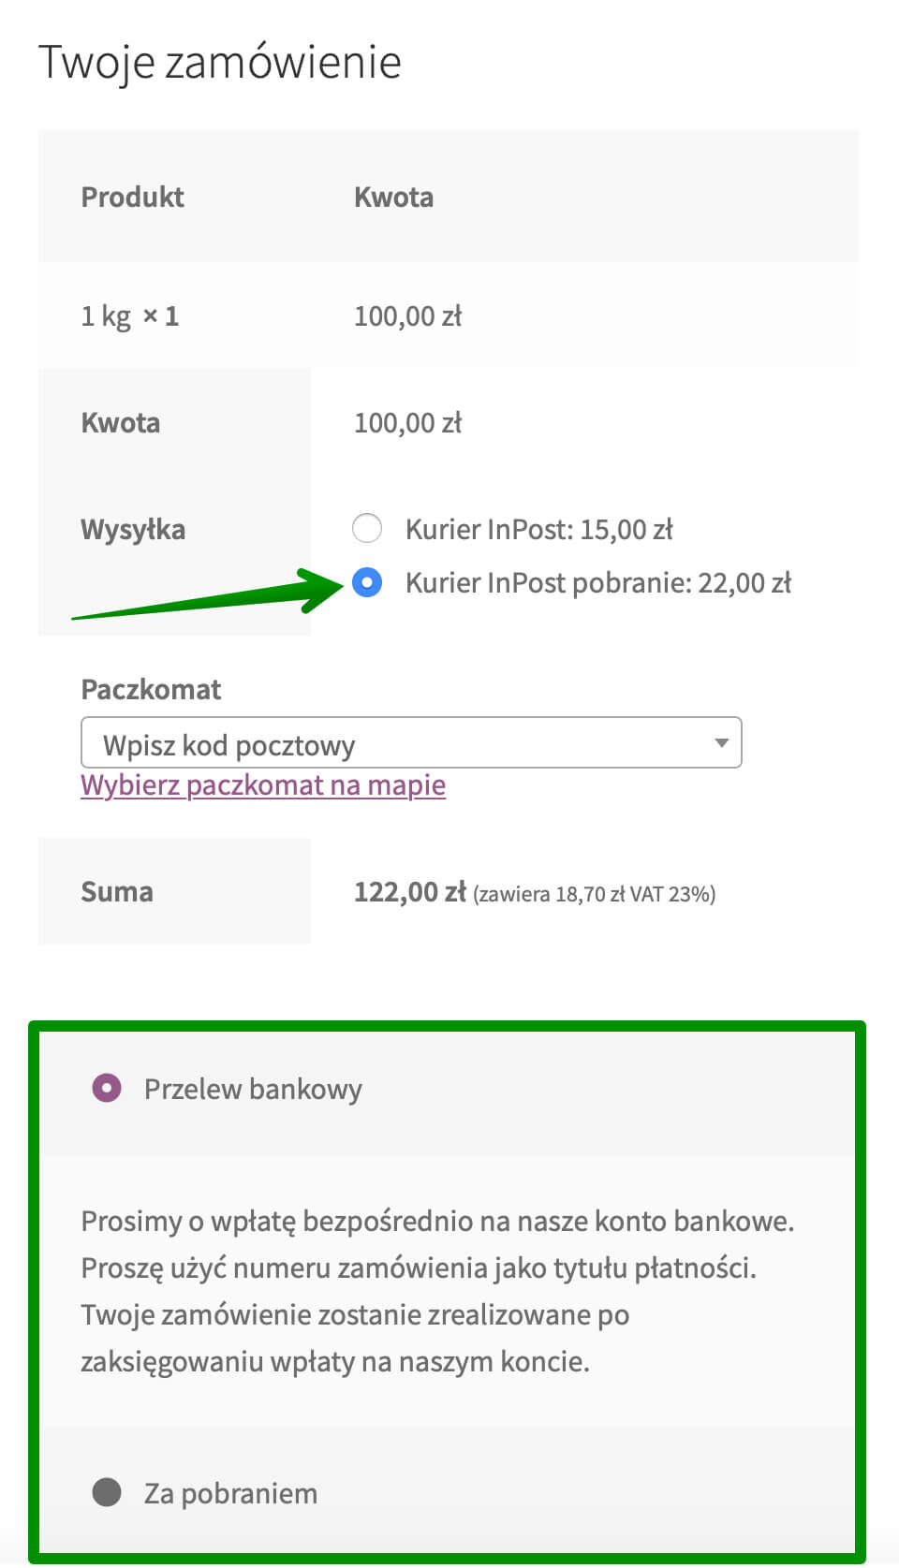This screenshot has height=1568, width=899.
Task: Click the 1 kg × 1 product row
Action: [x=129, y=316]
